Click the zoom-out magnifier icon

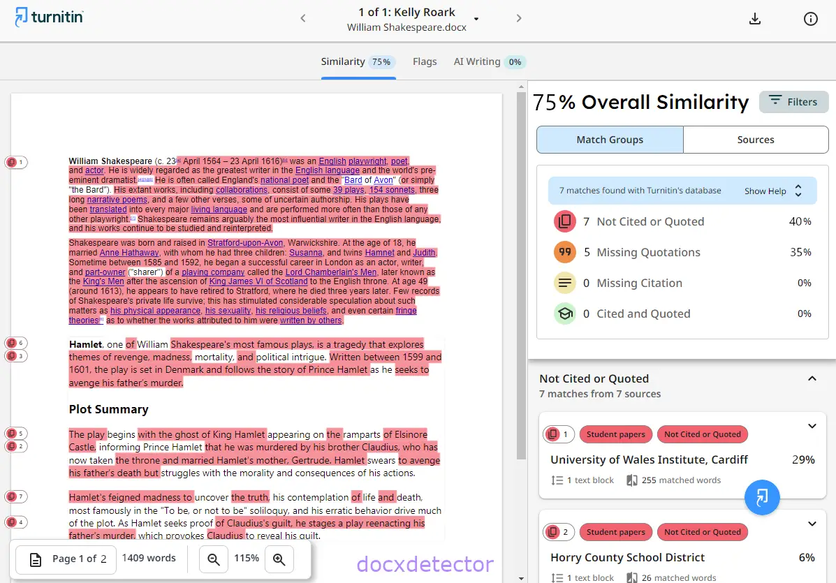(x=214, y=559)
